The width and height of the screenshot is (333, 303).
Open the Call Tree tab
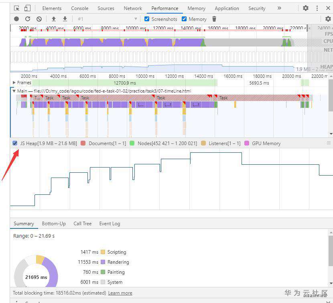coord(82,223)
